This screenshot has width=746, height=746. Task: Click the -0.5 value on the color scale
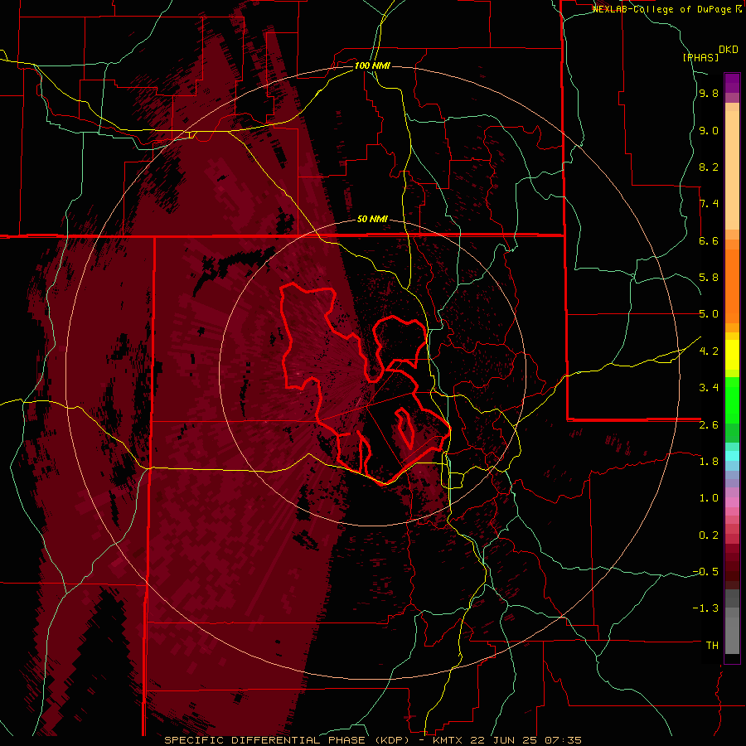(705, 571)
